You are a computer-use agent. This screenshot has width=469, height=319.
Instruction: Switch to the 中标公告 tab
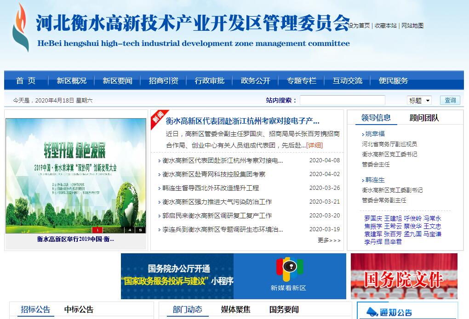[x=79, y=309]
